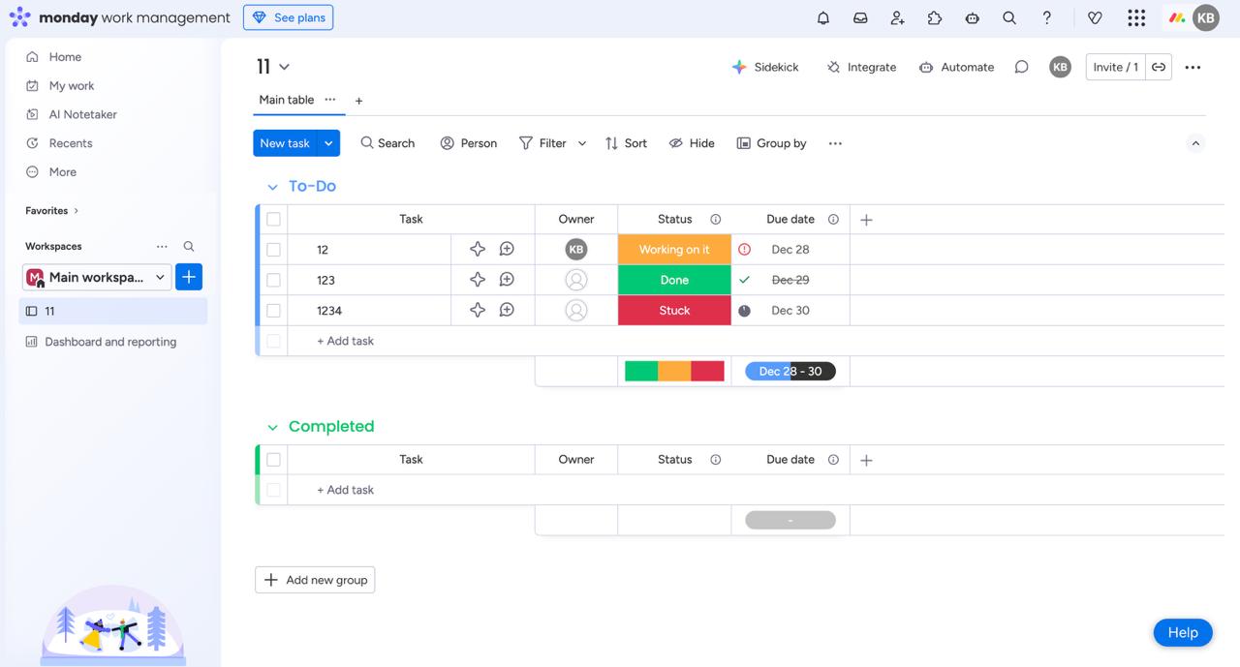Click the top bar search magnifier
Screen dimensions: 1240x667
coord(1009,17)
